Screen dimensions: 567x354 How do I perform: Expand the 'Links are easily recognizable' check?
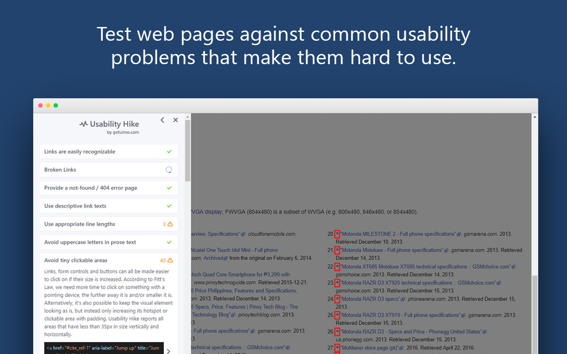[x=109, y=151]
